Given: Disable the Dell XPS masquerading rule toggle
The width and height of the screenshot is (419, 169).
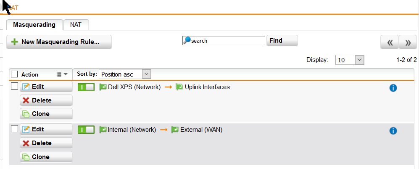Looking at the screenshot, I should [86, 87].
